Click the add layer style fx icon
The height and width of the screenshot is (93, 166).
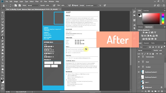146,91
